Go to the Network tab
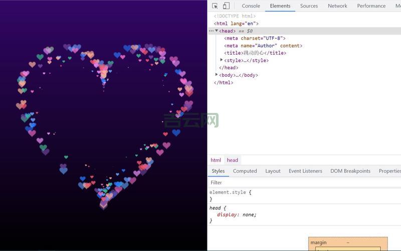 click(x=337, y=6)
